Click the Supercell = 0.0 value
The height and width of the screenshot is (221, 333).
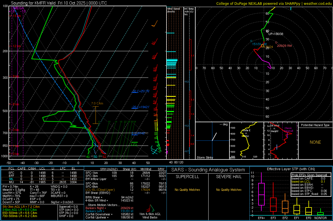[68, 207]
